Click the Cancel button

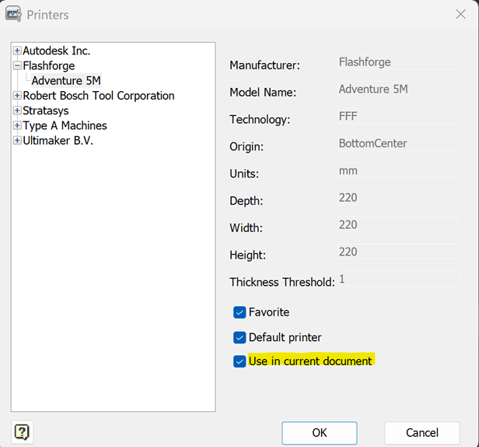tap(422, 433)
